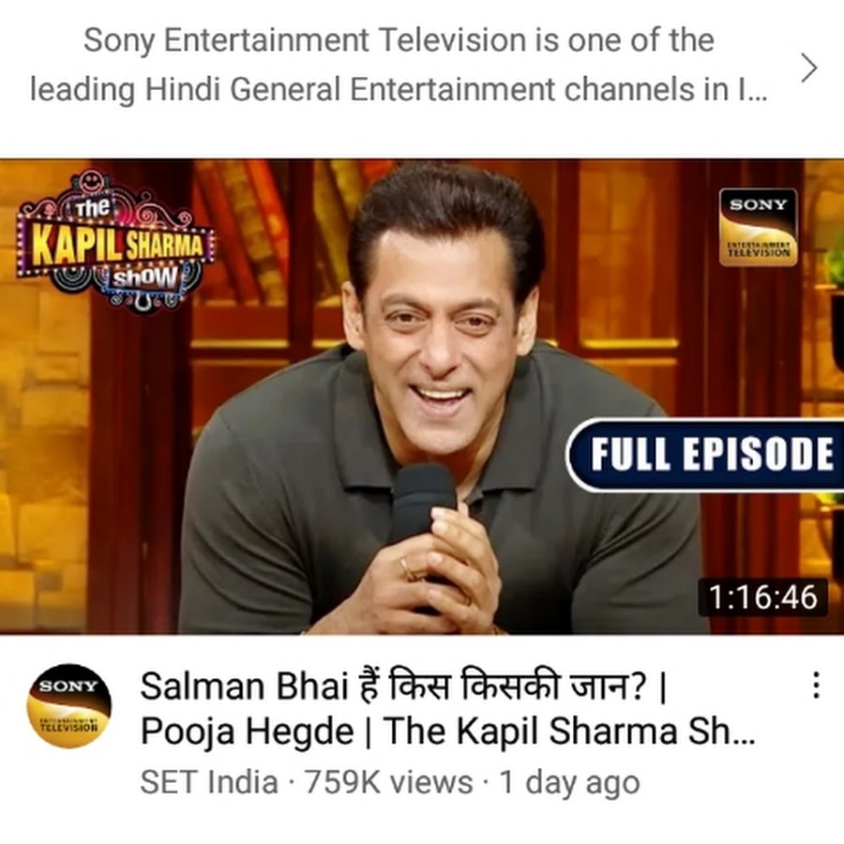Select the SET India channel name text

coord(209,782)
